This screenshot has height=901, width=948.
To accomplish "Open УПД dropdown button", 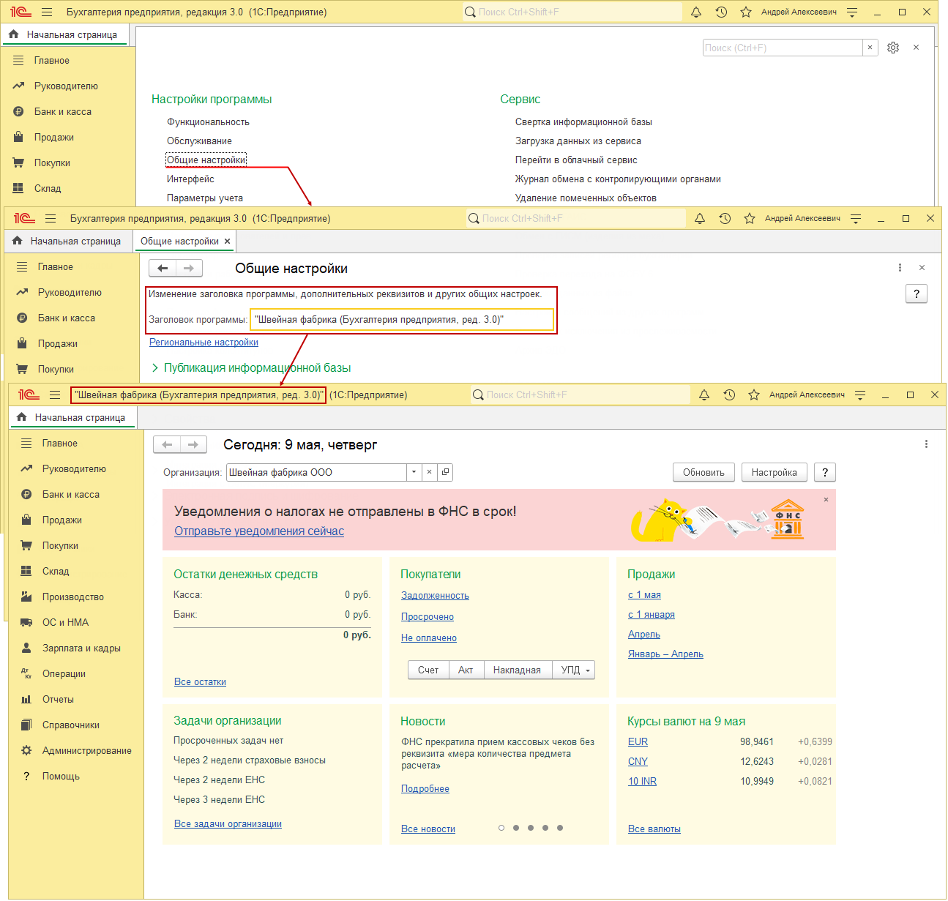I will coord(573,670).
